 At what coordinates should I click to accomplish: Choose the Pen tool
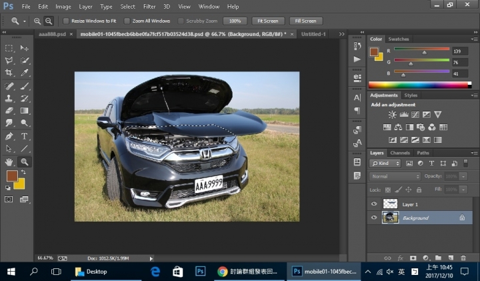pos(9,135)
